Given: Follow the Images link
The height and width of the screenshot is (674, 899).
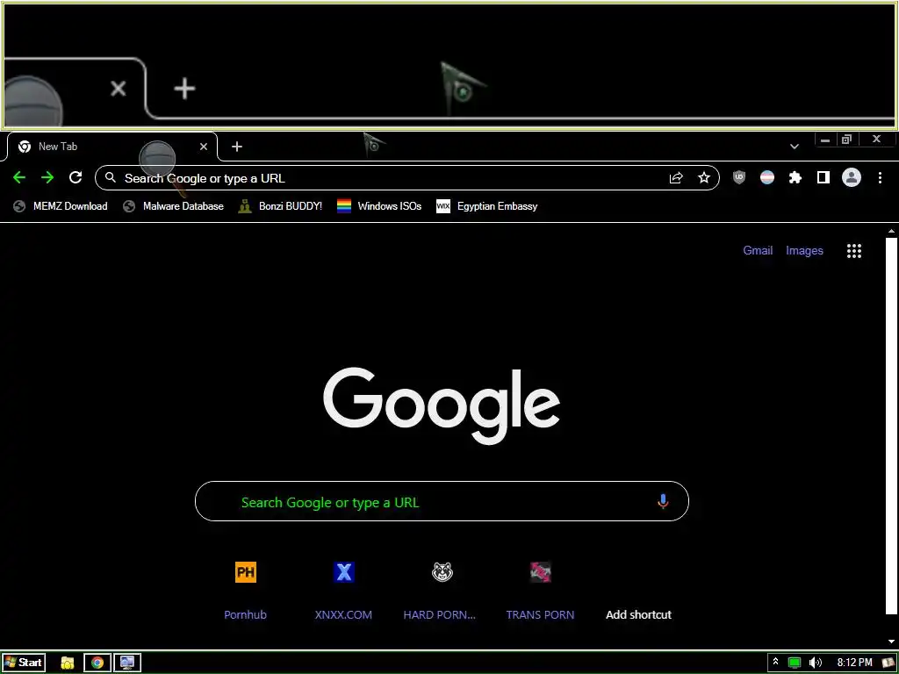Looking at the screenshot, I should click(x=804, y=250).
